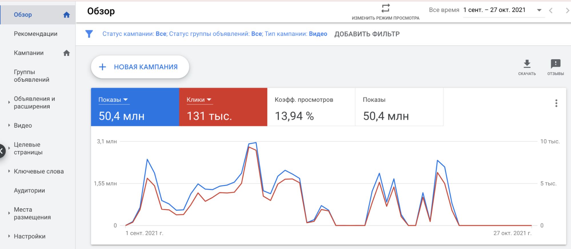Click the Новая кампания button
Viewport: 571px width, 249px height.
click(140, 67)
